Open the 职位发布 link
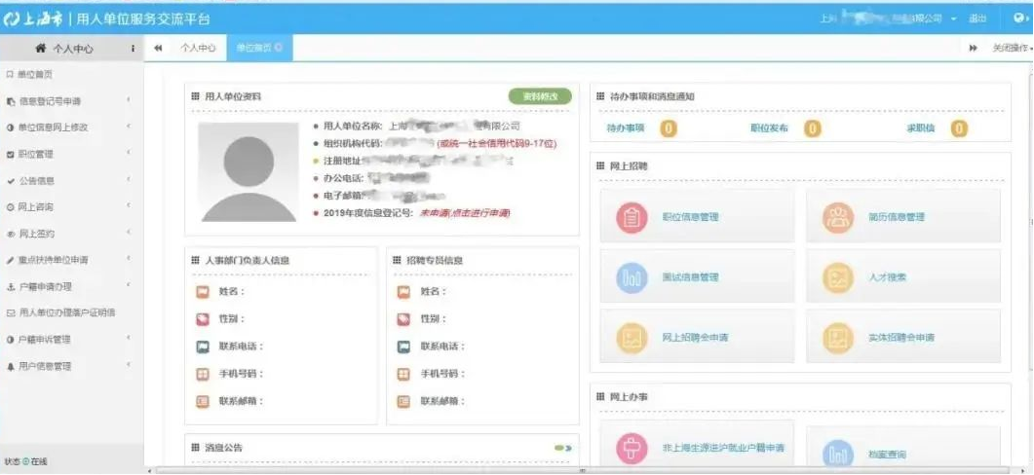 769,128
